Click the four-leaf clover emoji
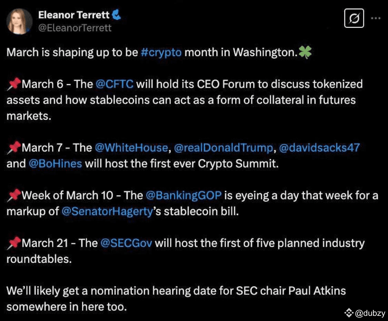This screenshot has width=388, height=321. pos(305,52)
